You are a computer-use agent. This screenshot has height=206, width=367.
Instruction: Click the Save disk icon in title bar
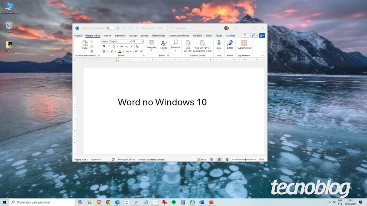118,28
